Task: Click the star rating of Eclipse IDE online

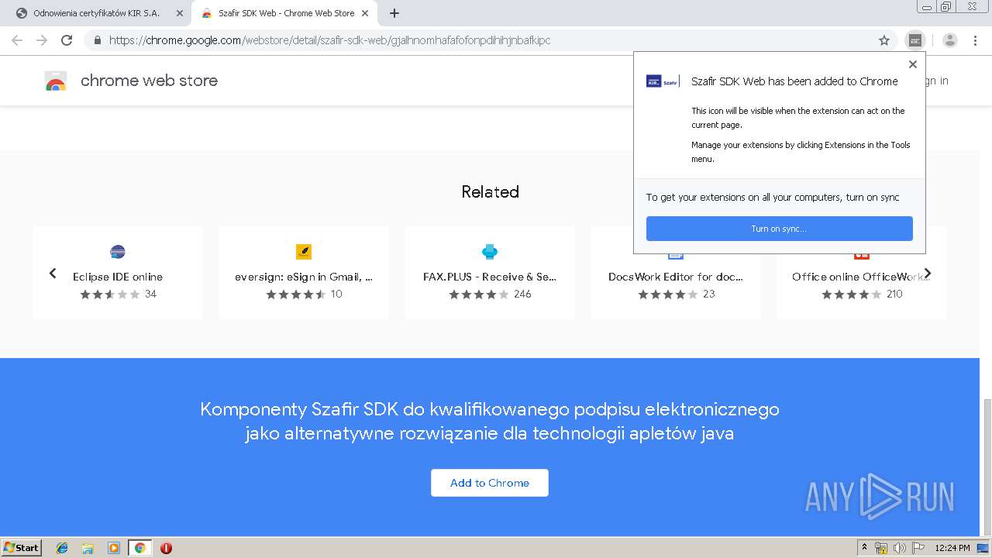Action: point(110,294)
